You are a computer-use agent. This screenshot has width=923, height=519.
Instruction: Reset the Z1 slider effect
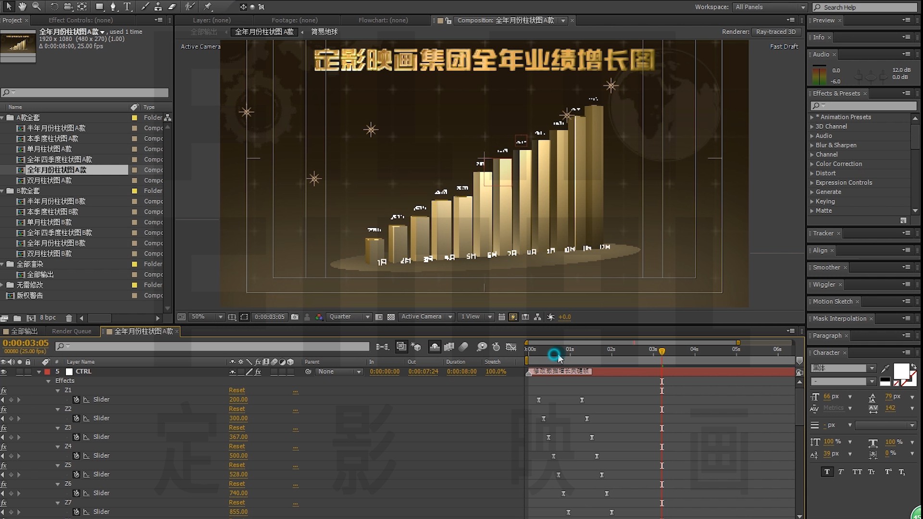click(x=237, y=390)
